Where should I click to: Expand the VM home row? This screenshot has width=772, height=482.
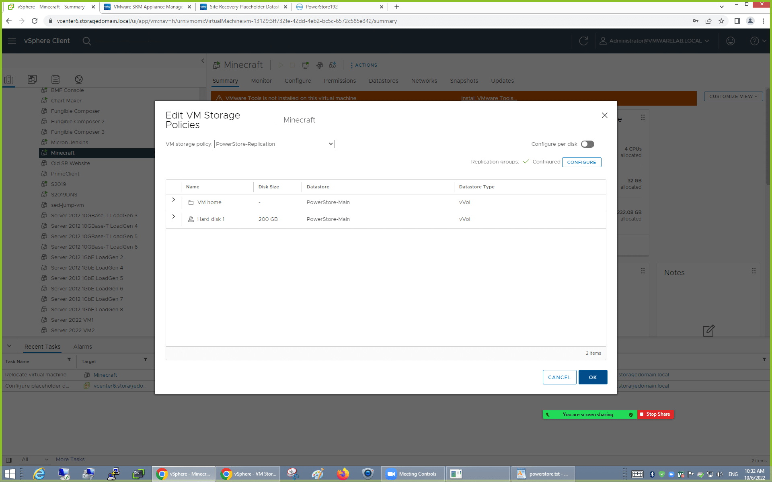click(173, 200)
